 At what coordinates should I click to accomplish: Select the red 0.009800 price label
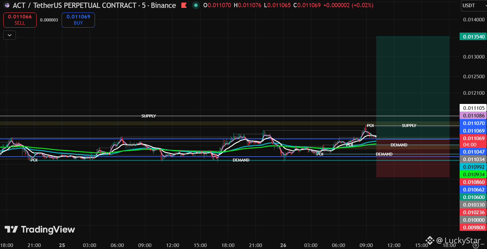(473, 227)
